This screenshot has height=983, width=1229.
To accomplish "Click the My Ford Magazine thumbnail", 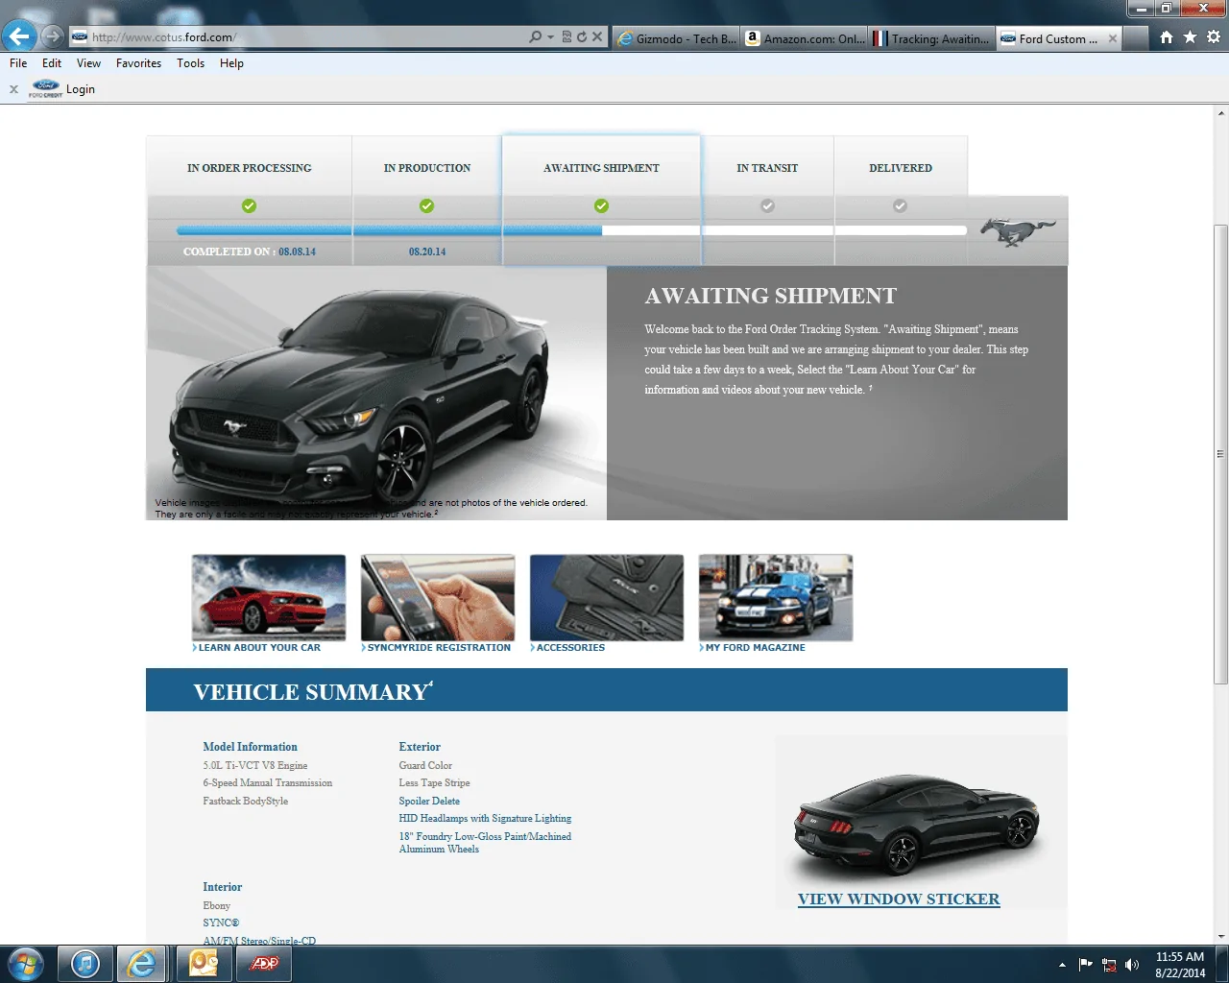I will (x=776, y=597).
